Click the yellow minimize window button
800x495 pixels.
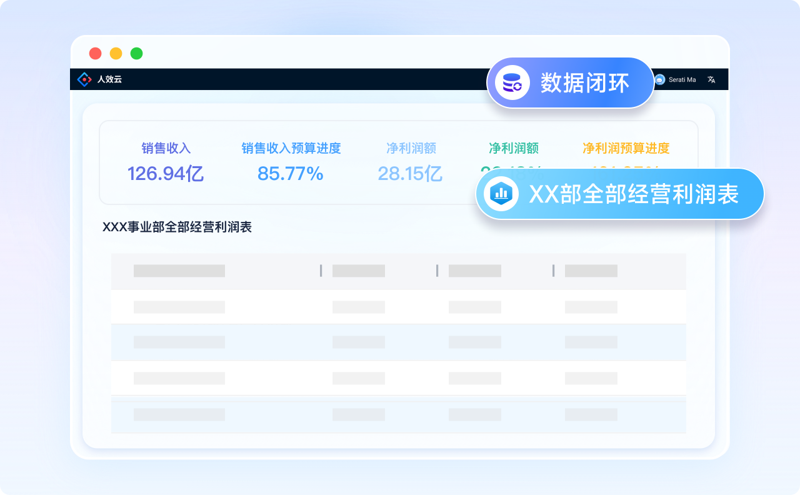(116, 53)
